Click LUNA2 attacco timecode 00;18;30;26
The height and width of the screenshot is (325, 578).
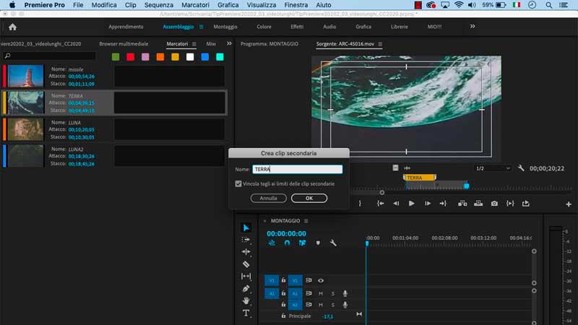click(x=81, y=156)
